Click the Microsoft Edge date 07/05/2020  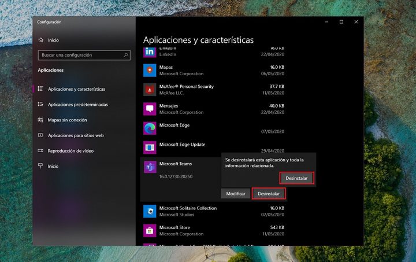(273, 131)
